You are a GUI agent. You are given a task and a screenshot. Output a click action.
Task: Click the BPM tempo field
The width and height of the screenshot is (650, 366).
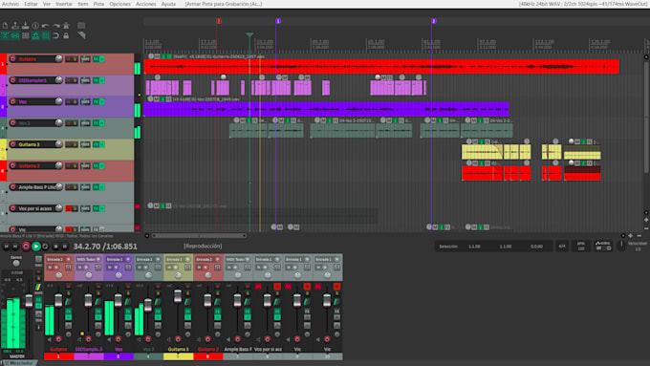pyautogui.click(x=581, y=247)
